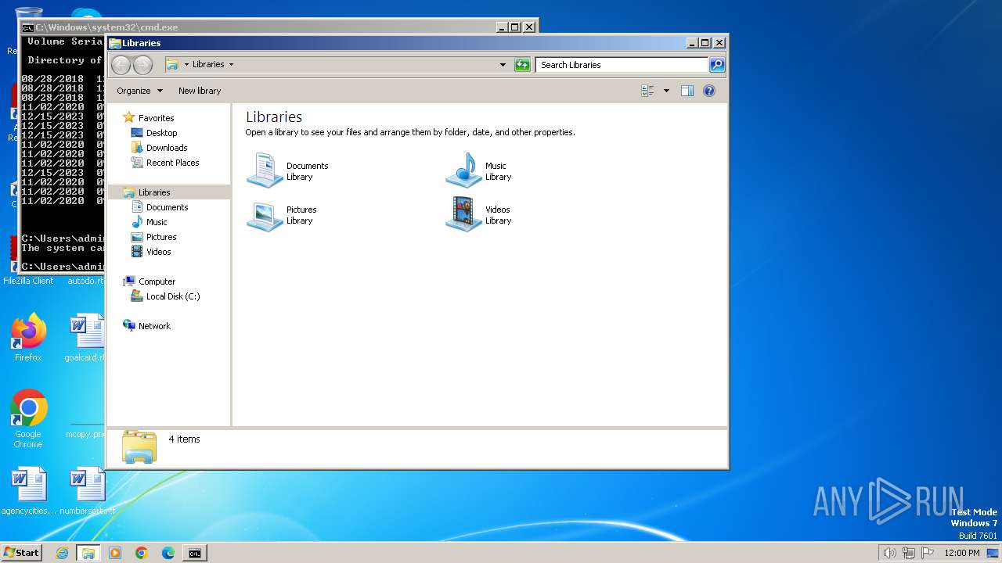Click the Change your view icon

(647, 91)
